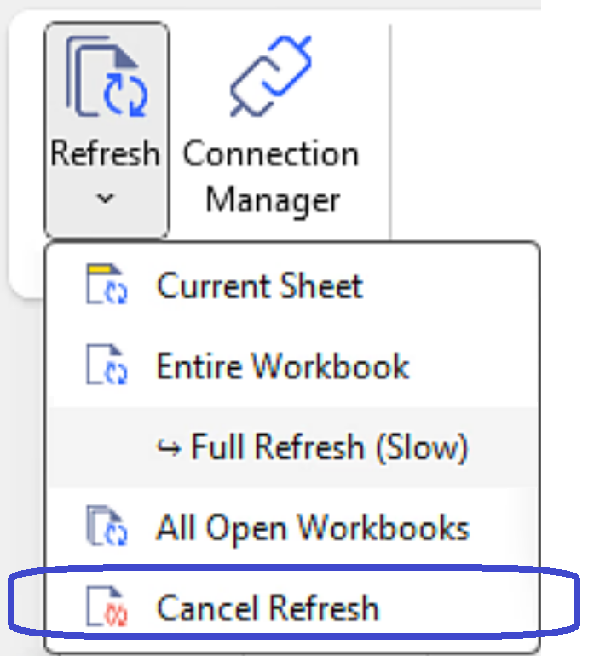Select Cancel Refresh menu entry
Image resolution: width=611 pixels, height=656 pixels.
coord(267,608)
